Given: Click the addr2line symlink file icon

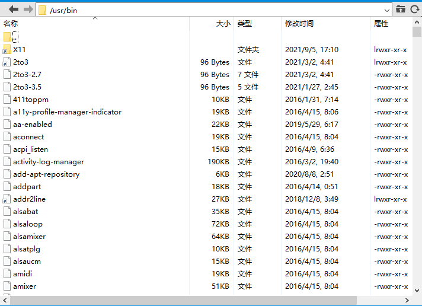Looking at the screenshot, I should [x=7, y=199].
